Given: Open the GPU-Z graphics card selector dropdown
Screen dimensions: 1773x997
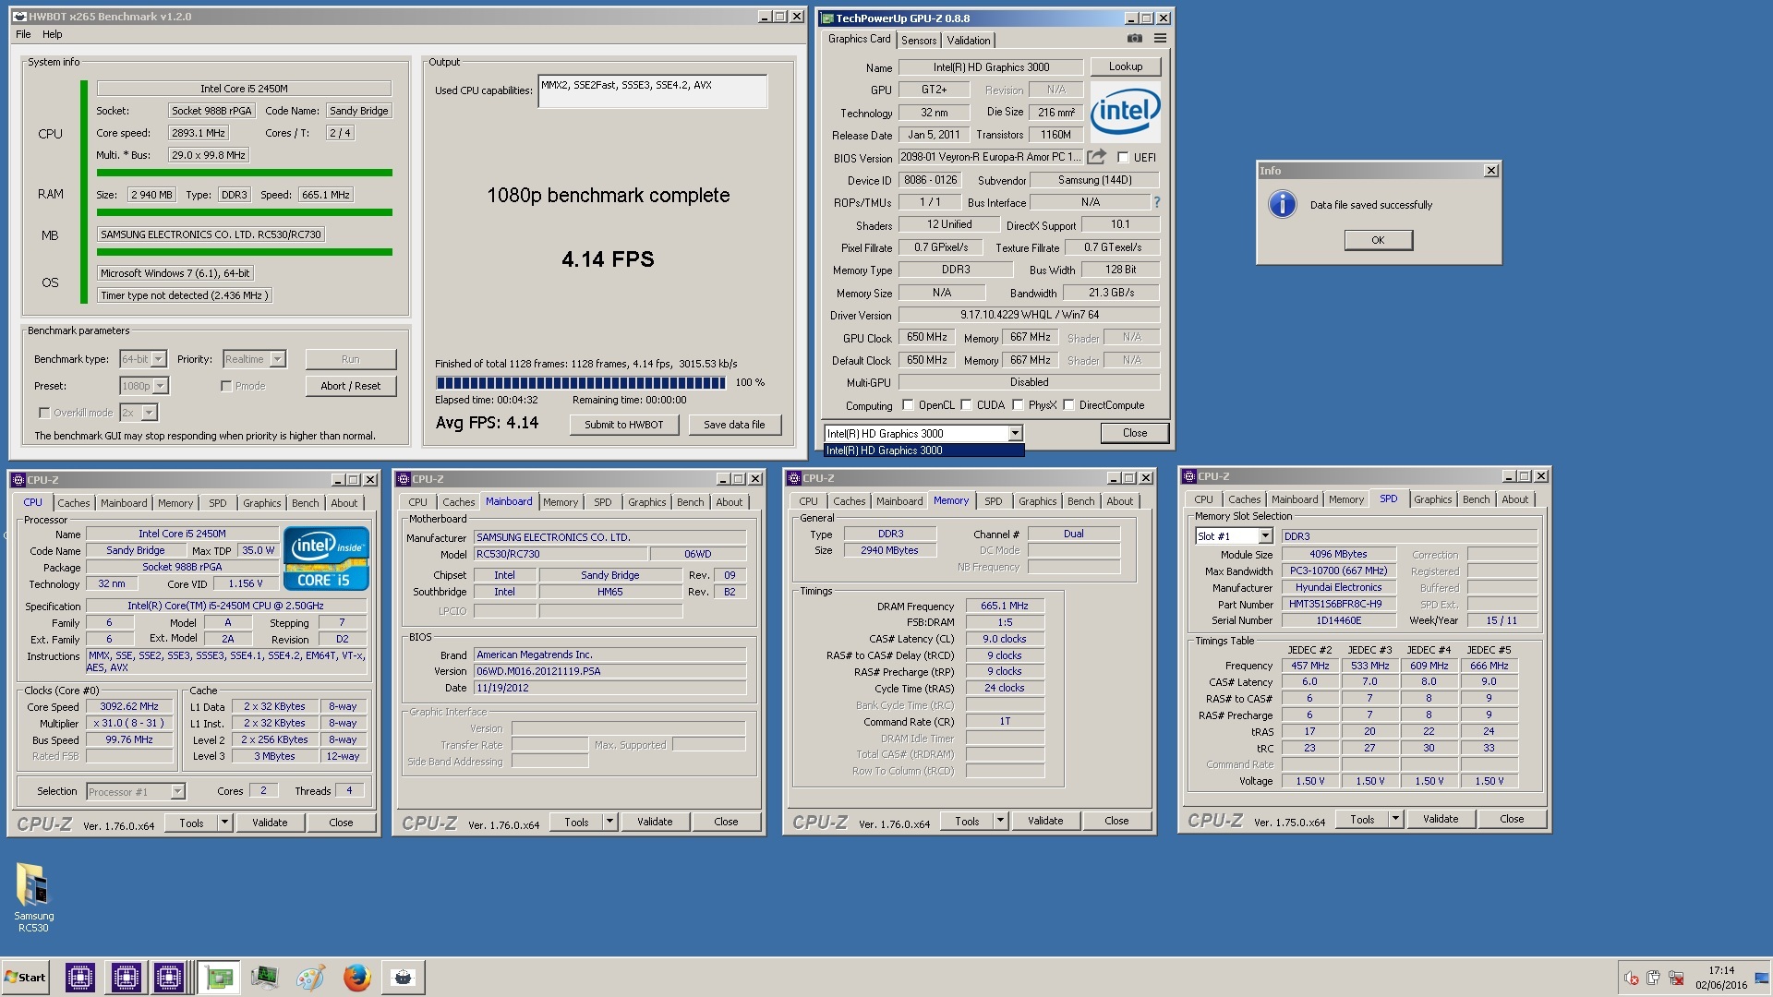Looking at the screenshot, I should [1015, 433].
